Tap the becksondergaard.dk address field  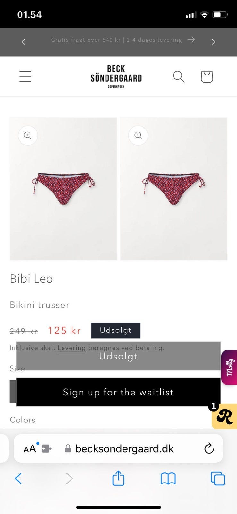[124, 448]
